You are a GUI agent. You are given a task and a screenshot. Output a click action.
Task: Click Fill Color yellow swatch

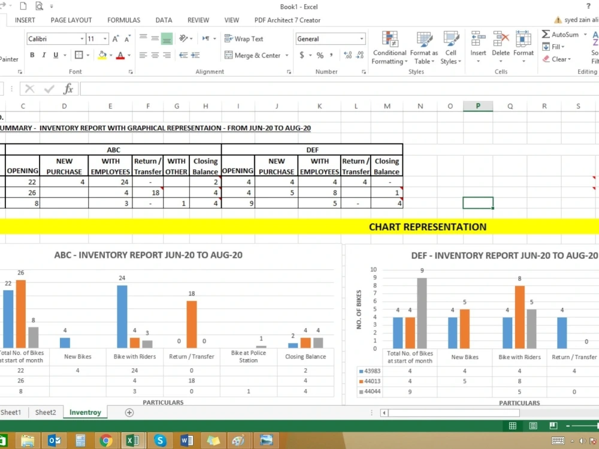click(102, 55)
